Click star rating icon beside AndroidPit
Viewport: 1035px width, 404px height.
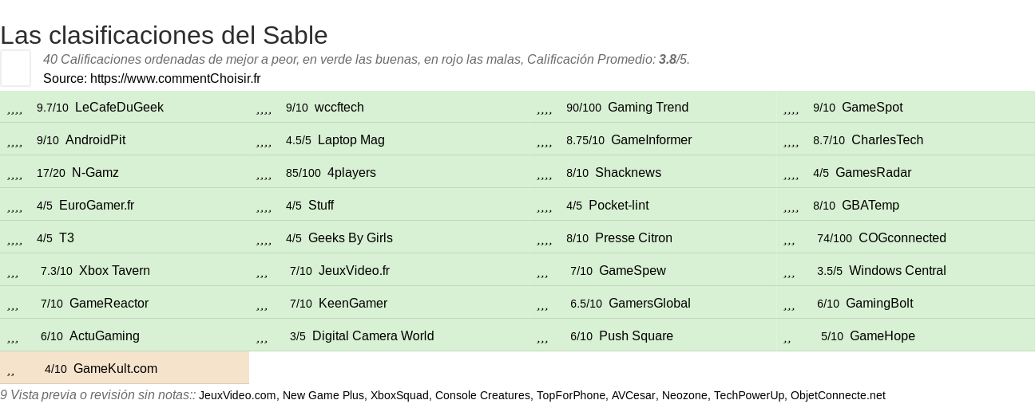pyautogui.click(x=14, y=142)
